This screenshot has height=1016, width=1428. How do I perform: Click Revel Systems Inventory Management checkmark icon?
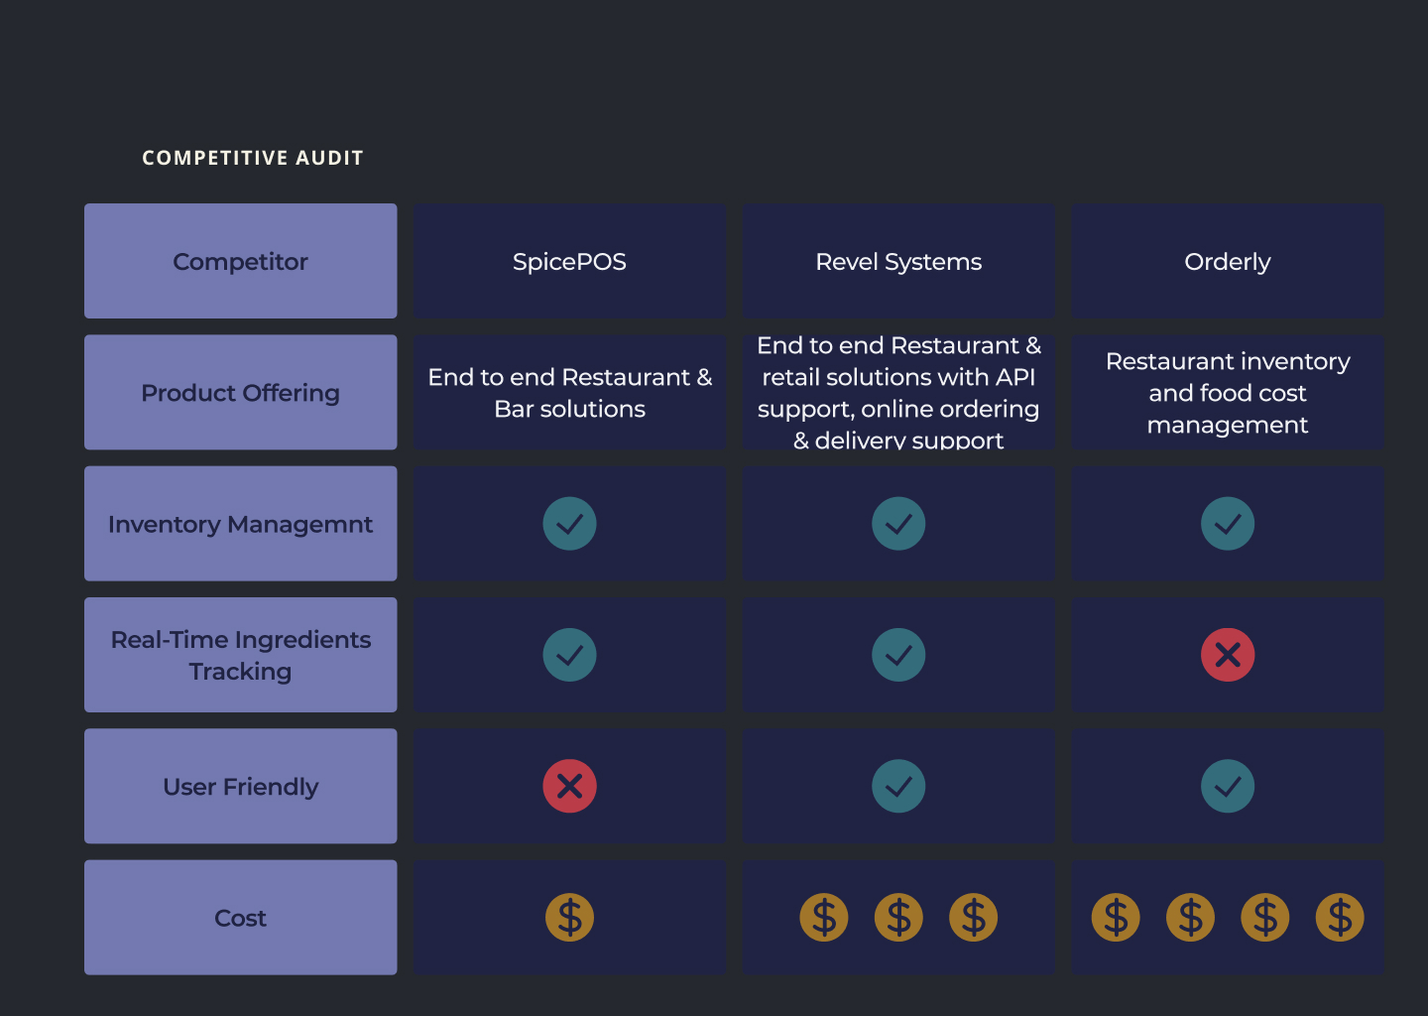[x=898, y=524]
